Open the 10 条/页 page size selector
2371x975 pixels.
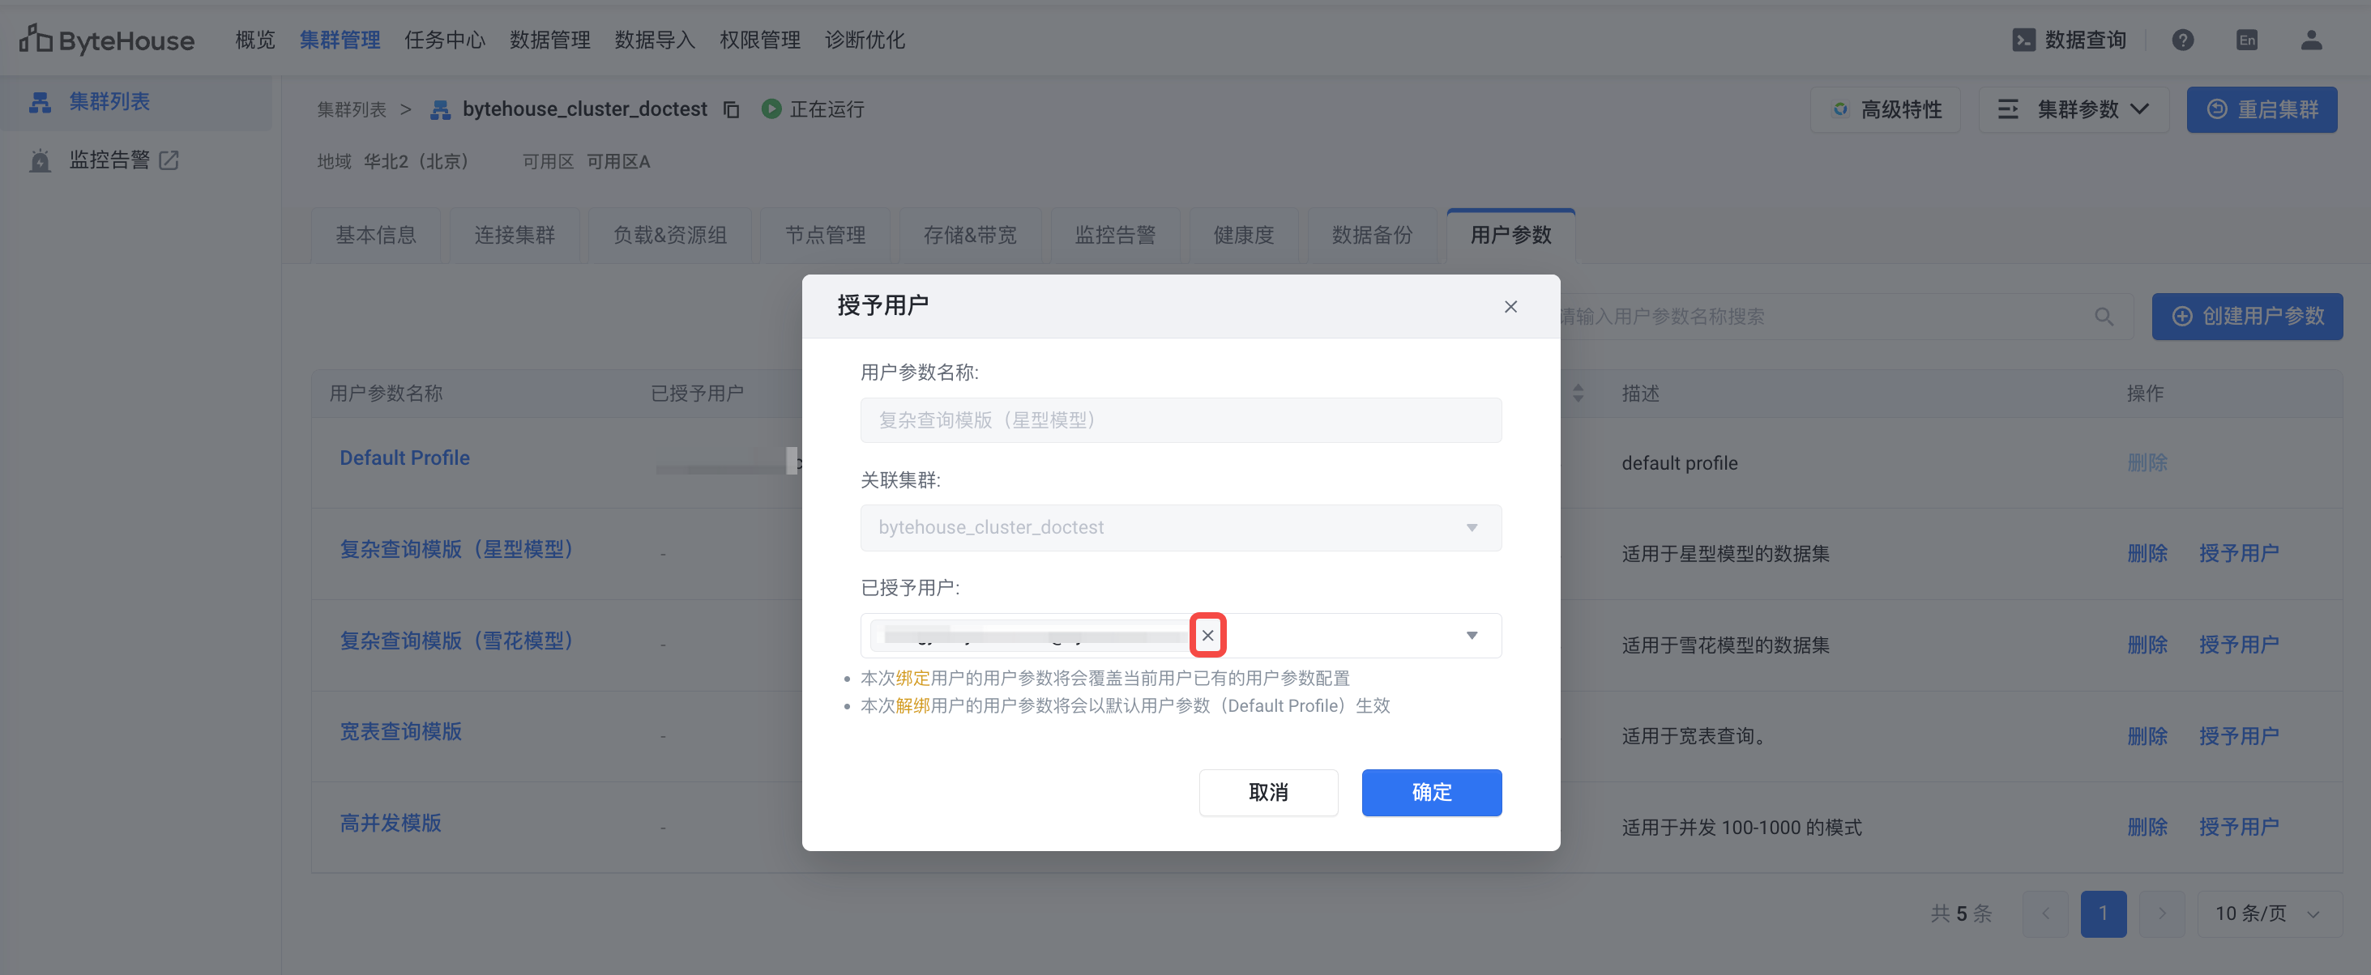[2267, 913]
